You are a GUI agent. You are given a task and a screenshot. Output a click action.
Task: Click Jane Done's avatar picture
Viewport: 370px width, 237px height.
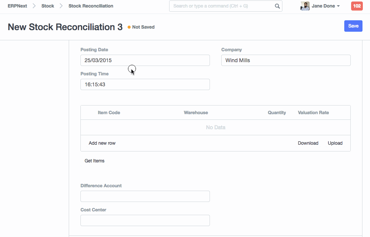click(305, 6)
